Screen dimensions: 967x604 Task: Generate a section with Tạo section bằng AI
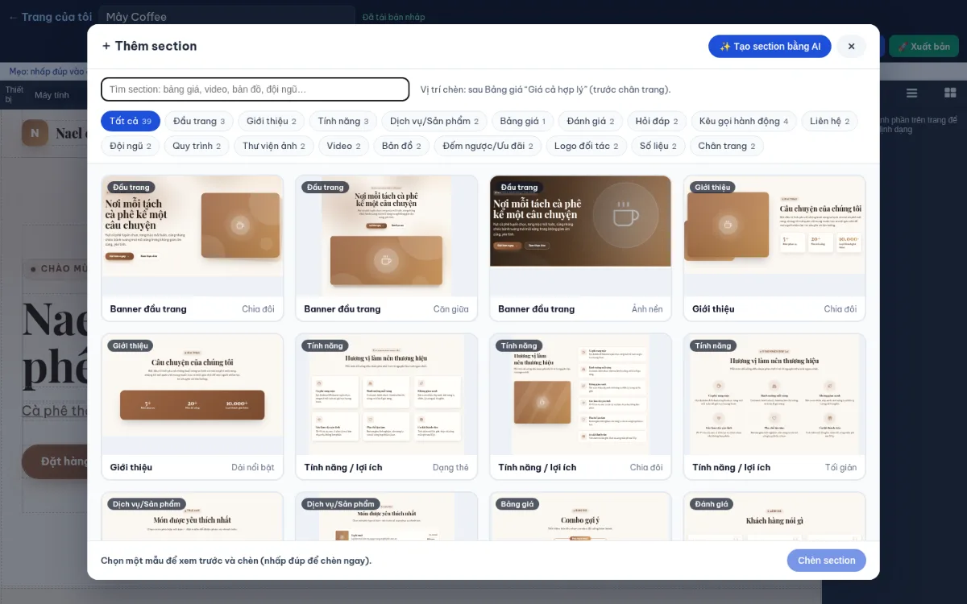[x=770, y=47]
